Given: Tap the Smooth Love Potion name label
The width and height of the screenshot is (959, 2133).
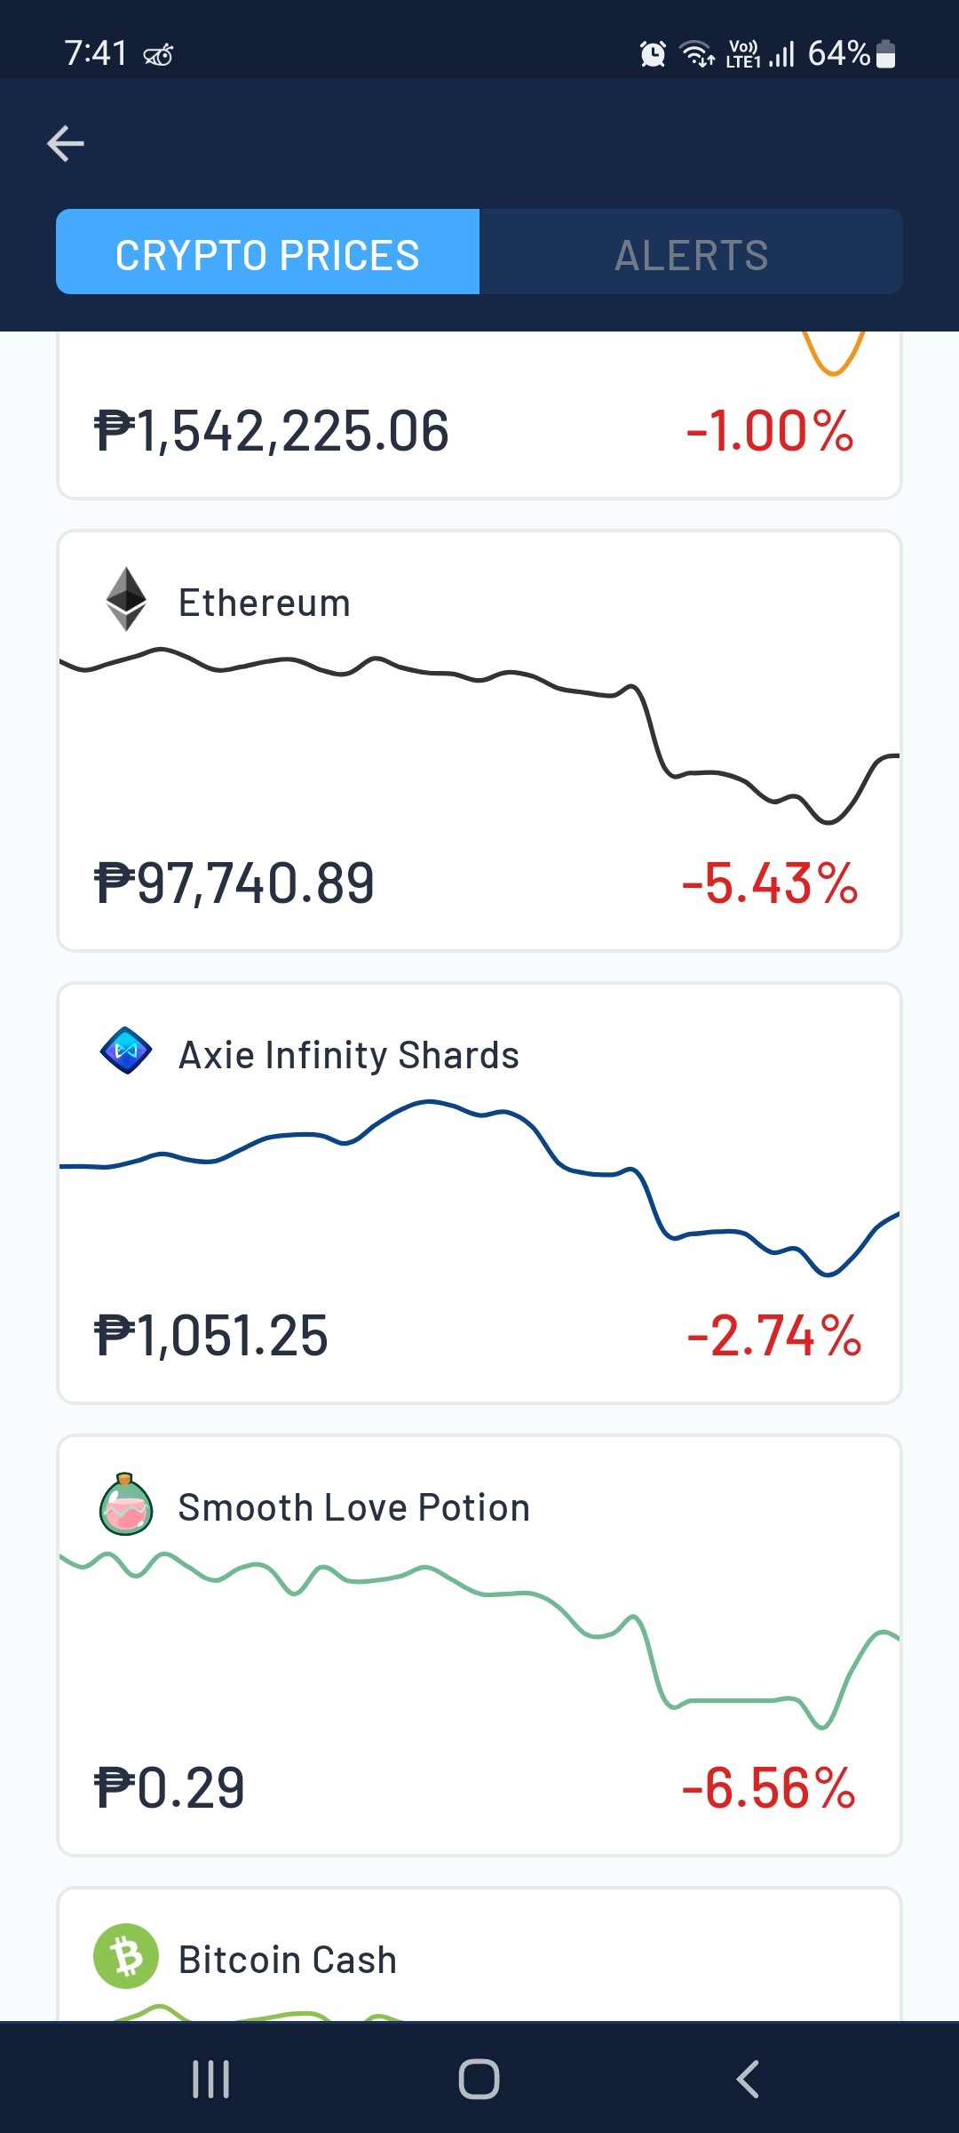Looking at the screenshot, I should [x=354, y=1507].
